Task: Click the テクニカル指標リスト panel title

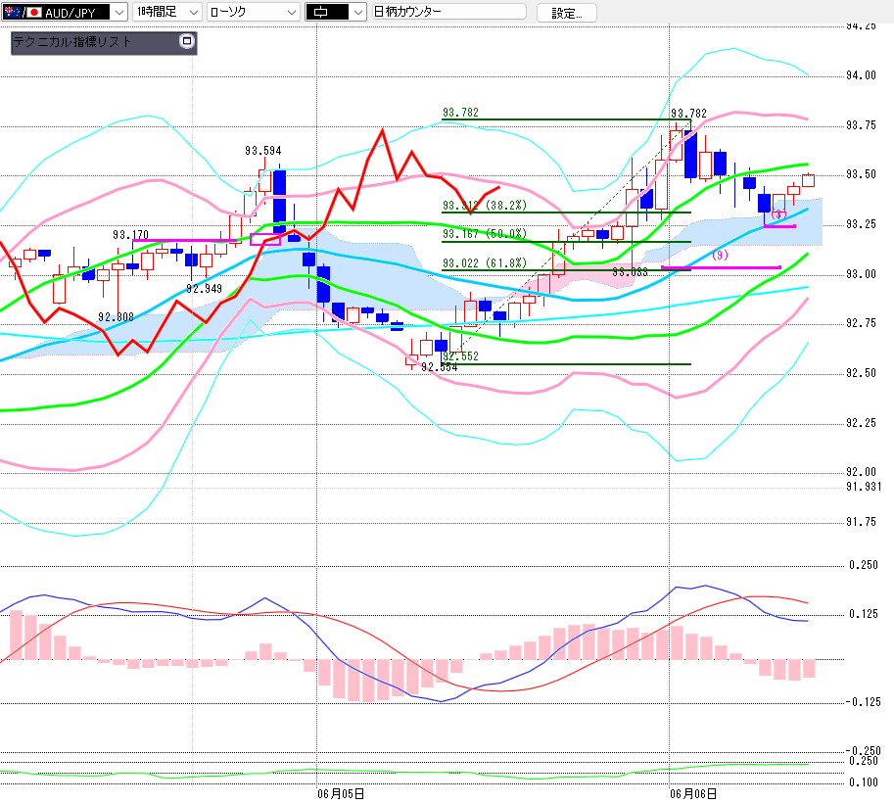Action: pyautogui.click(x=72, y=42)
